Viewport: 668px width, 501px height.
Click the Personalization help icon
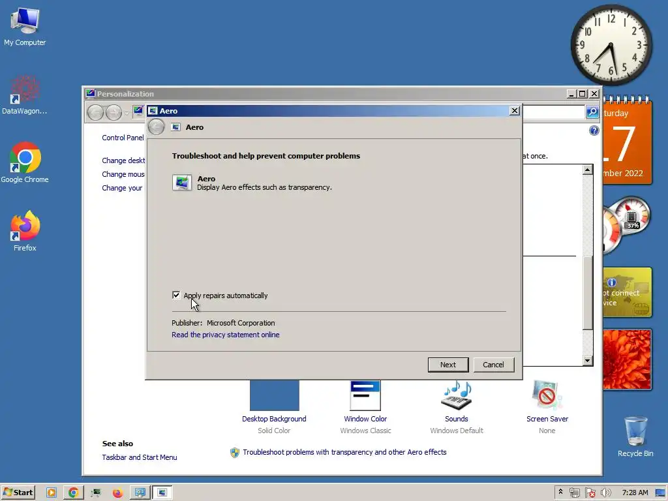click(594, 130)
